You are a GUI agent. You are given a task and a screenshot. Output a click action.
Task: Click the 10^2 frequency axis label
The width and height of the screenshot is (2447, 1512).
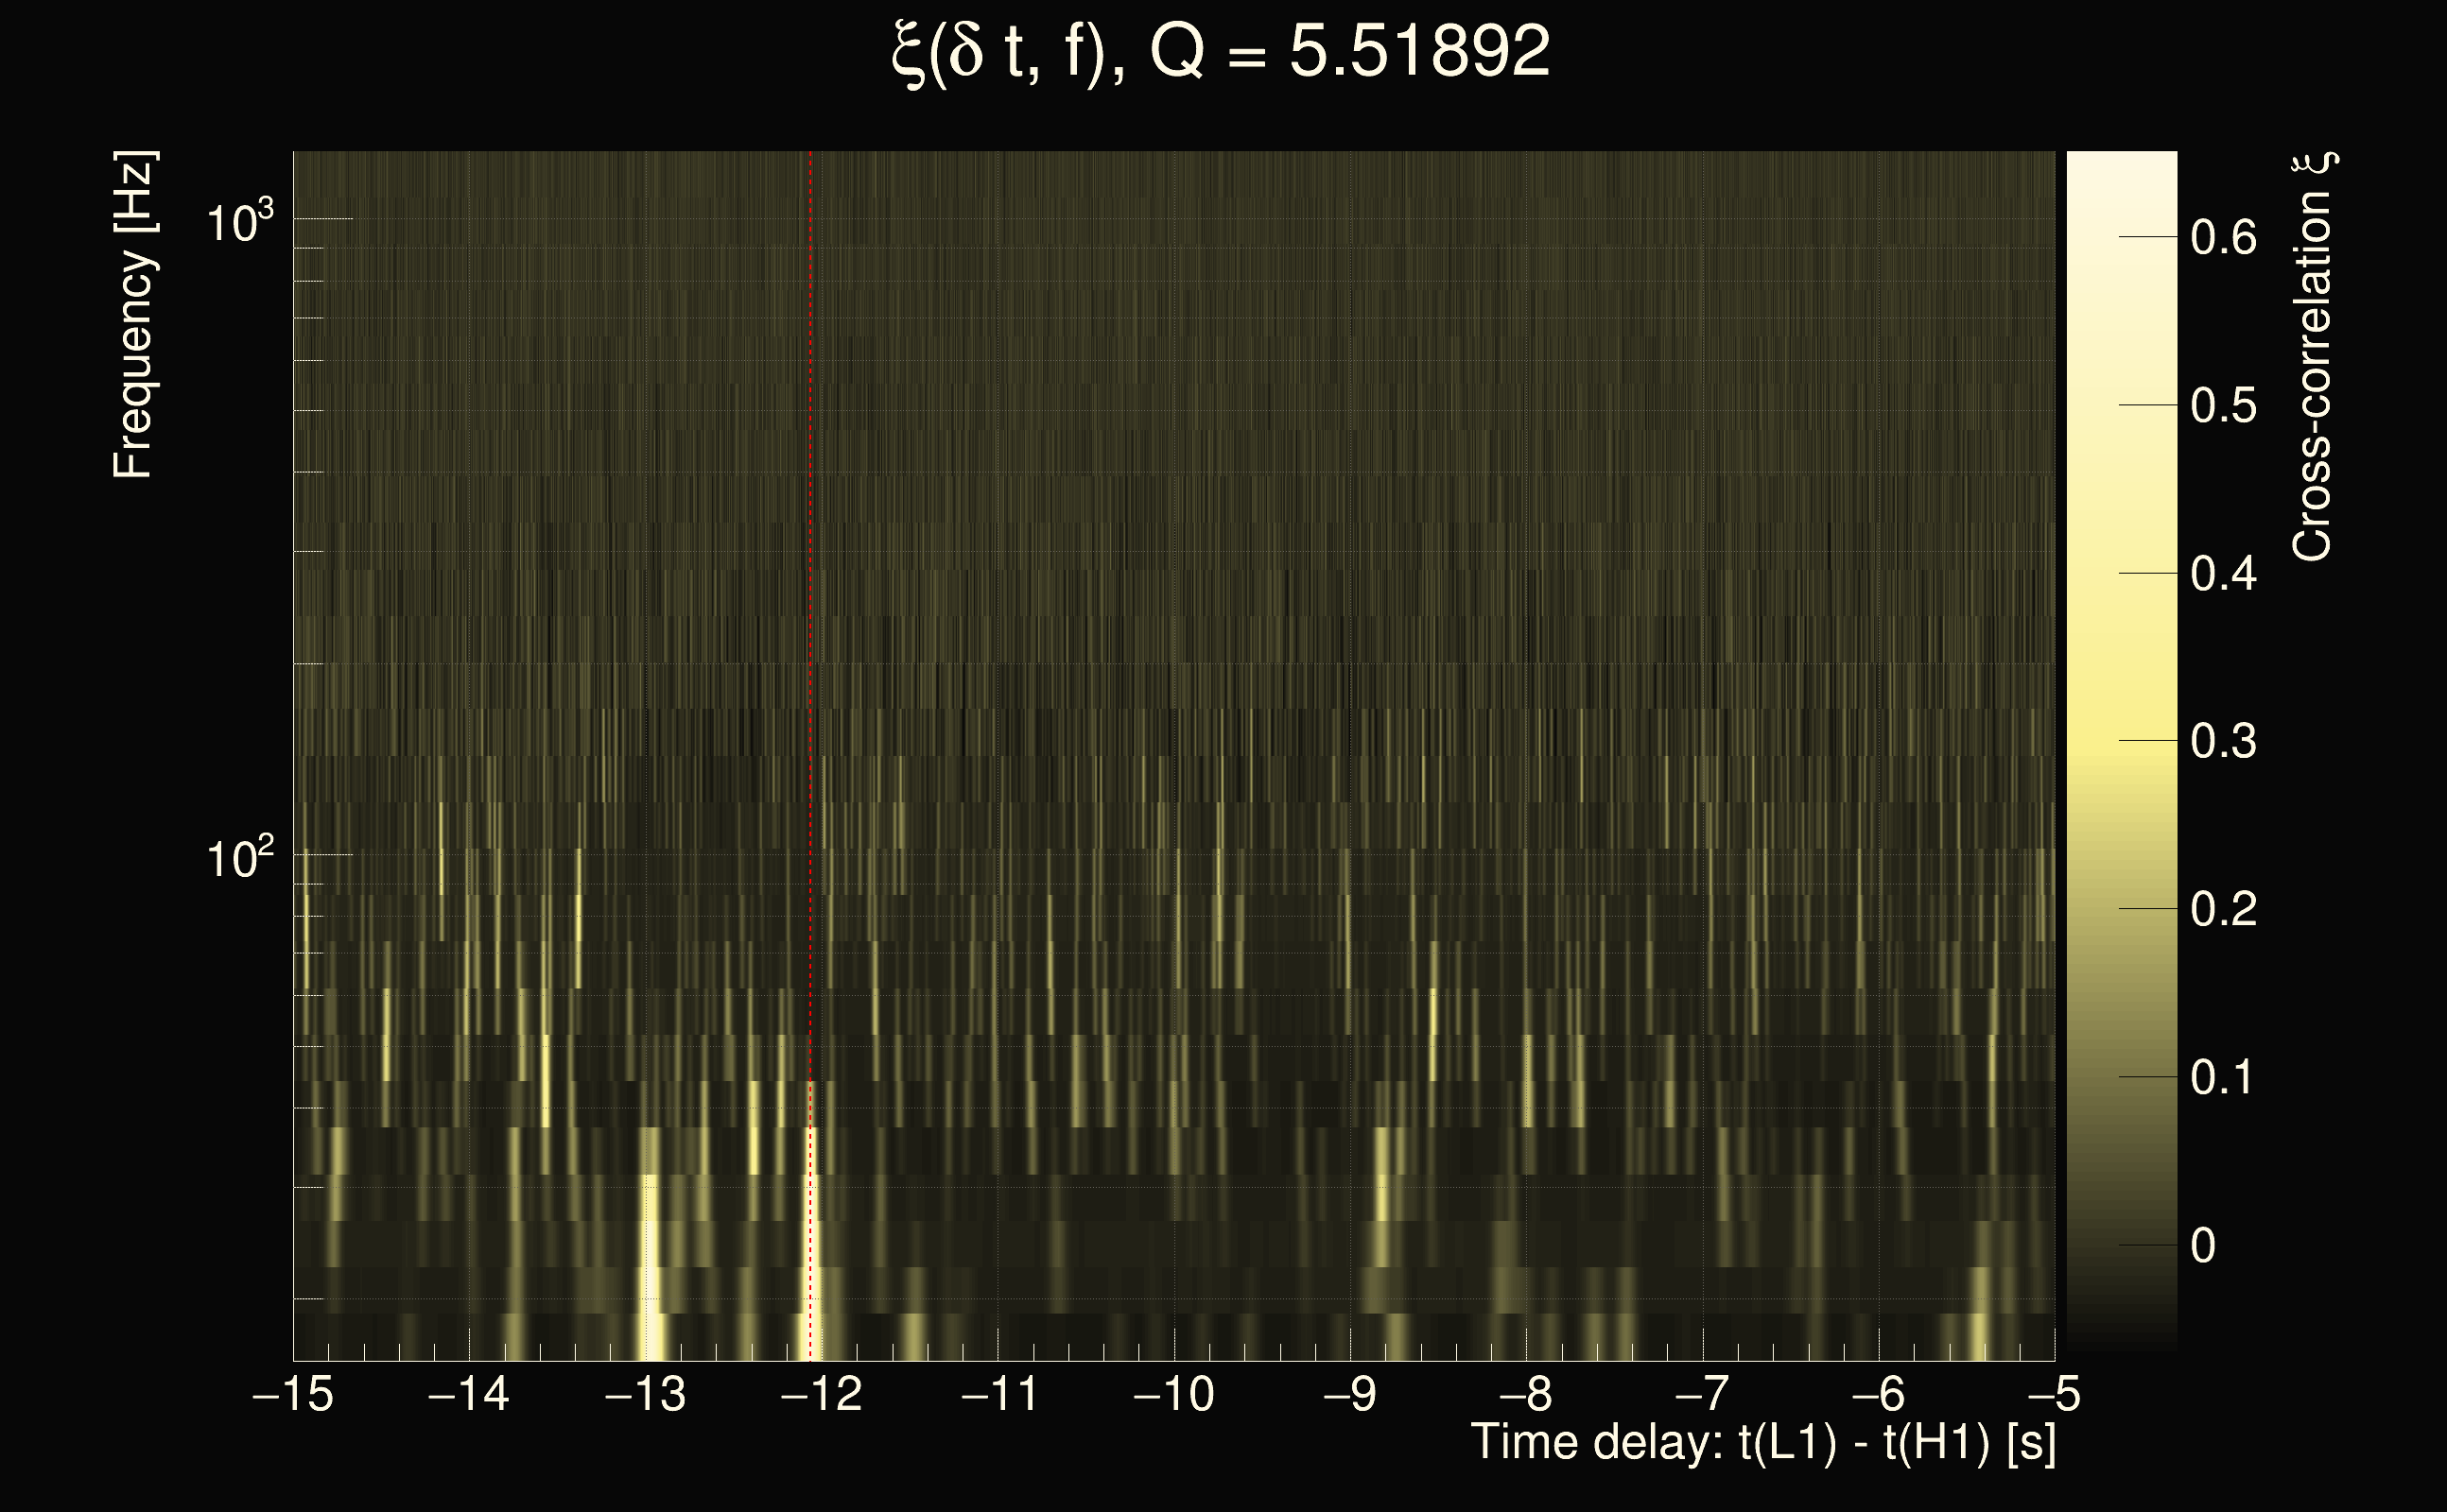(x=239, y=859)
